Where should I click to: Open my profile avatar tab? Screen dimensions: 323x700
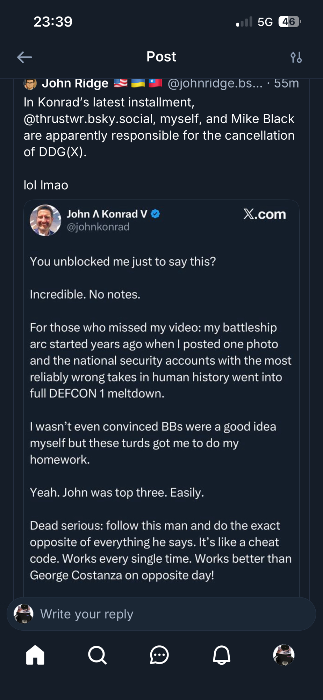(x=283, y=655)
